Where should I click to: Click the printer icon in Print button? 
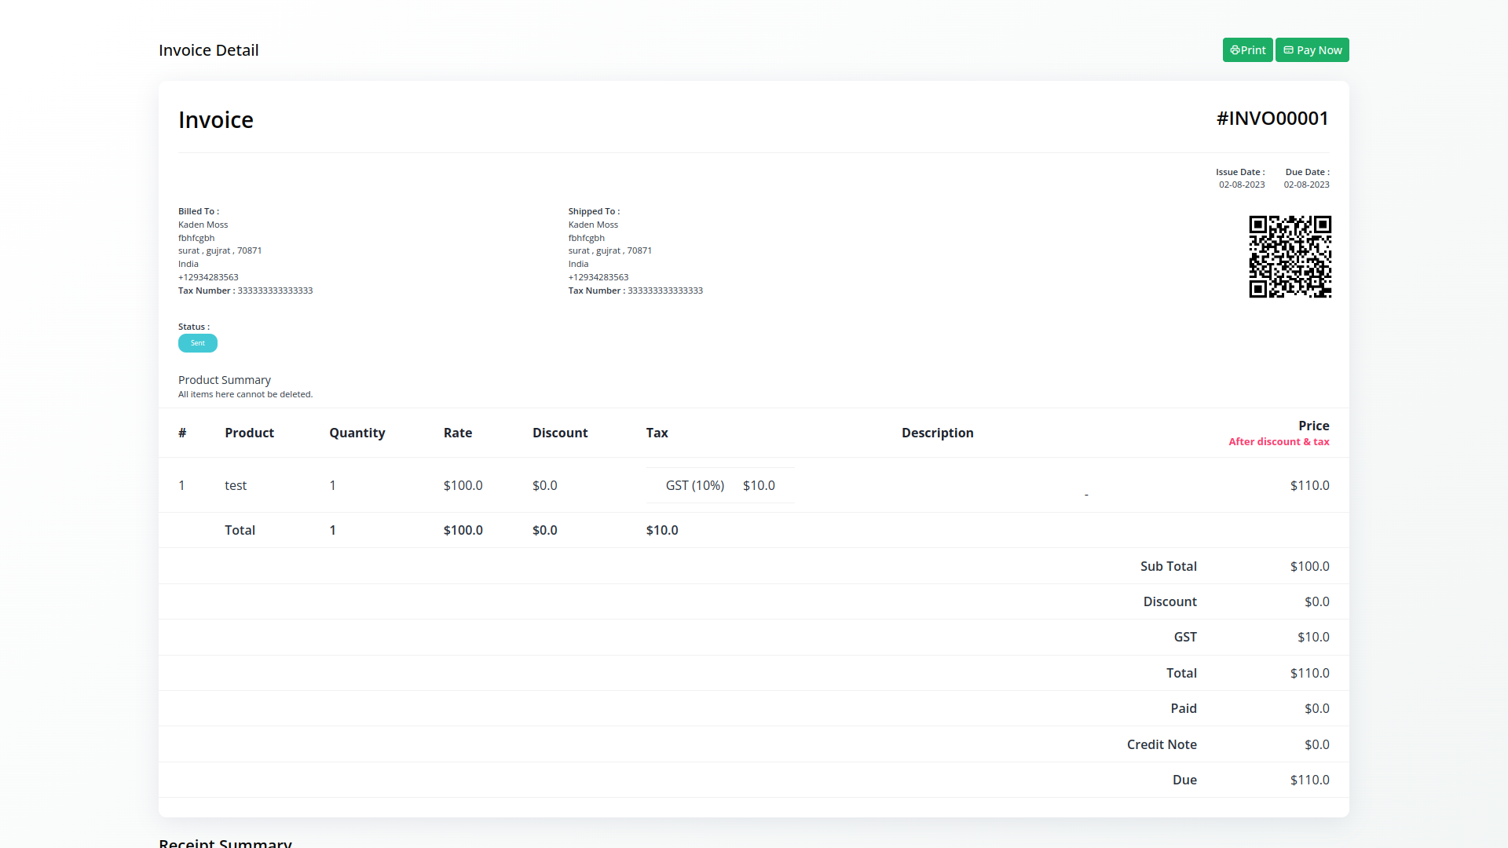click(1235, 50)
